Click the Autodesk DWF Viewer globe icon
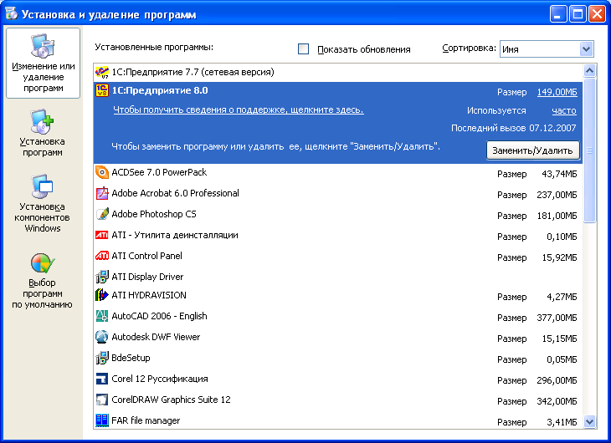 (102, 337)
